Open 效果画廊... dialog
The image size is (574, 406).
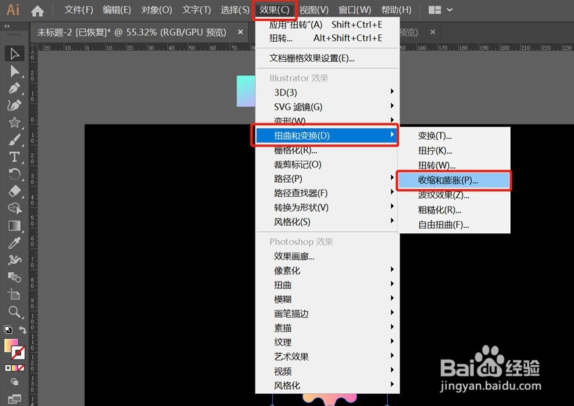[x=327, y=256]
